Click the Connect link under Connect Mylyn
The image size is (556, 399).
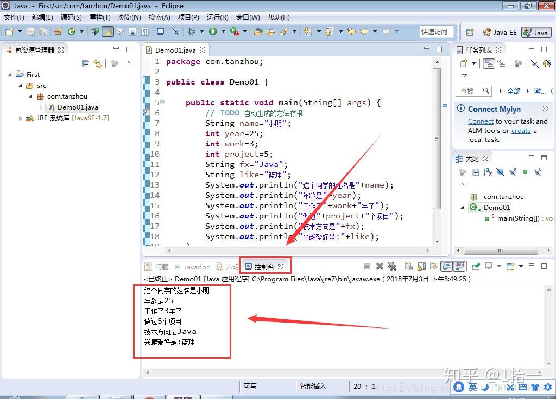coord(481,121)
